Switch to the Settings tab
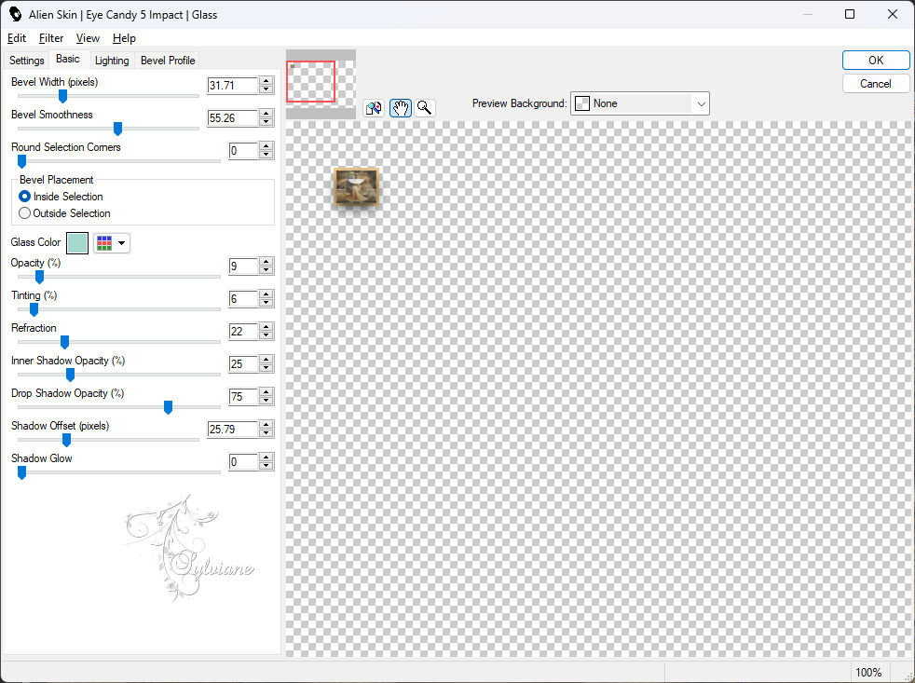 (27, 61)
